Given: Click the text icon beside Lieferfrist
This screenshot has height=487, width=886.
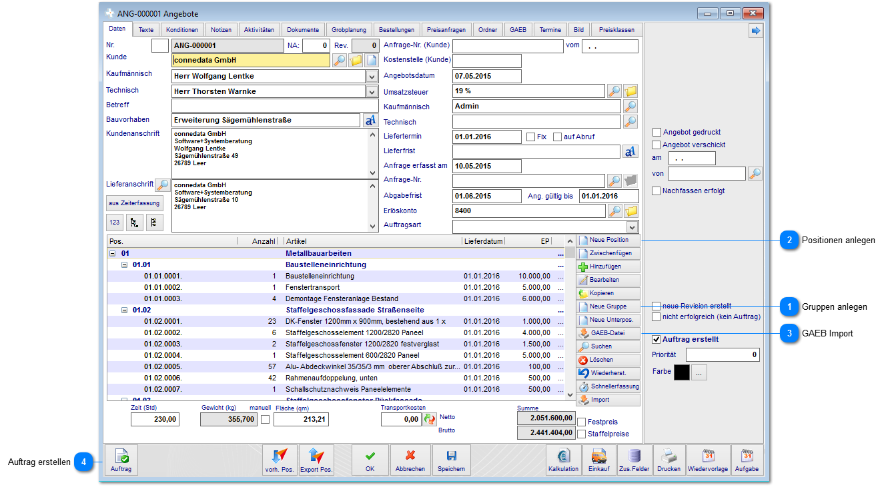Looking at the screenshot, I should [x=630, y=152].
